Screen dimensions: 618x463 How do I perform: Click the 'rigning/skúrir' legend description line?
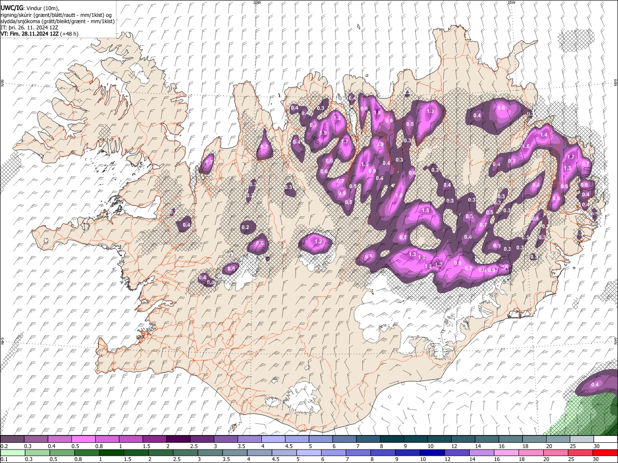tap(56, 15)
